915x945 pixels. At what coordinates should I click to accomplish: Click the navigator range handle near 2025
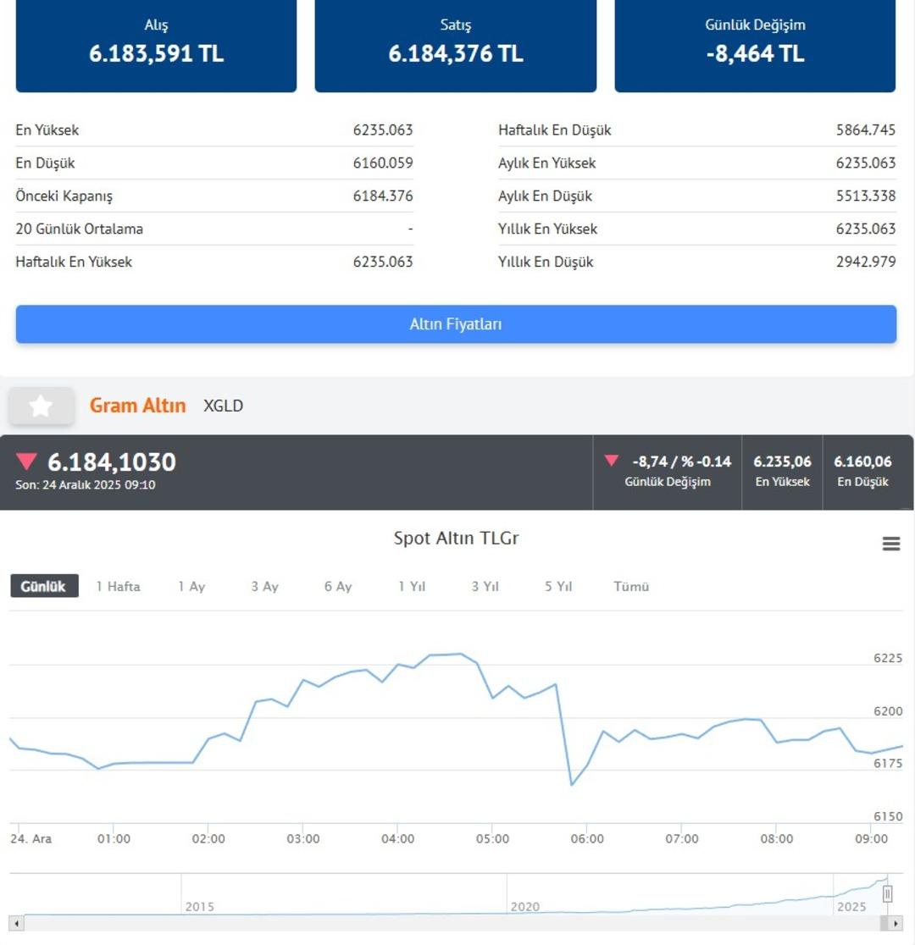[x=888, y=893]
